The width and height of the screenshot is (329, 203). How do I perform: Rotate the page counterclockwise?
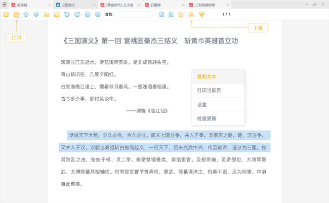tap(67, 15)
